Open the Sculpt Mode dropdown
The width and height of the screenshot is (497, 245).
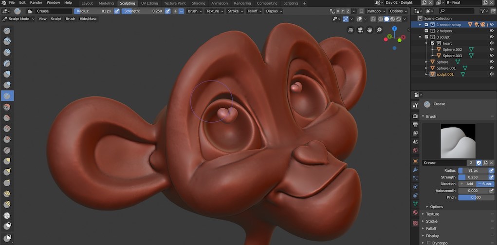coord(18,19)
